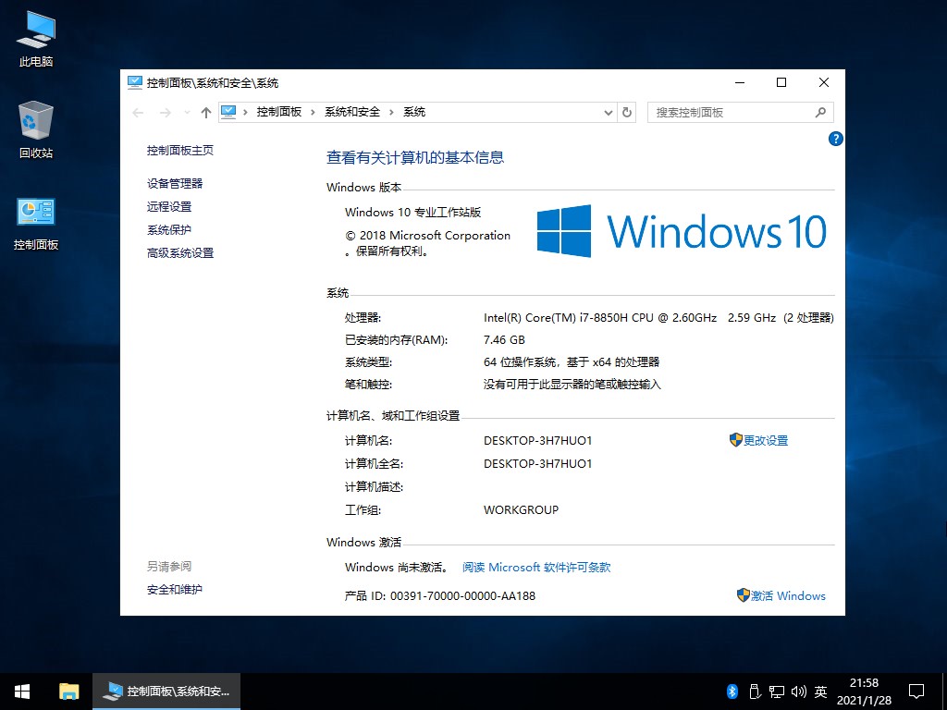Expand chevron after 控制面板 breadcrumb
Image resolution: width=947 pixels, height=710 pixels.
pos(313,112)
